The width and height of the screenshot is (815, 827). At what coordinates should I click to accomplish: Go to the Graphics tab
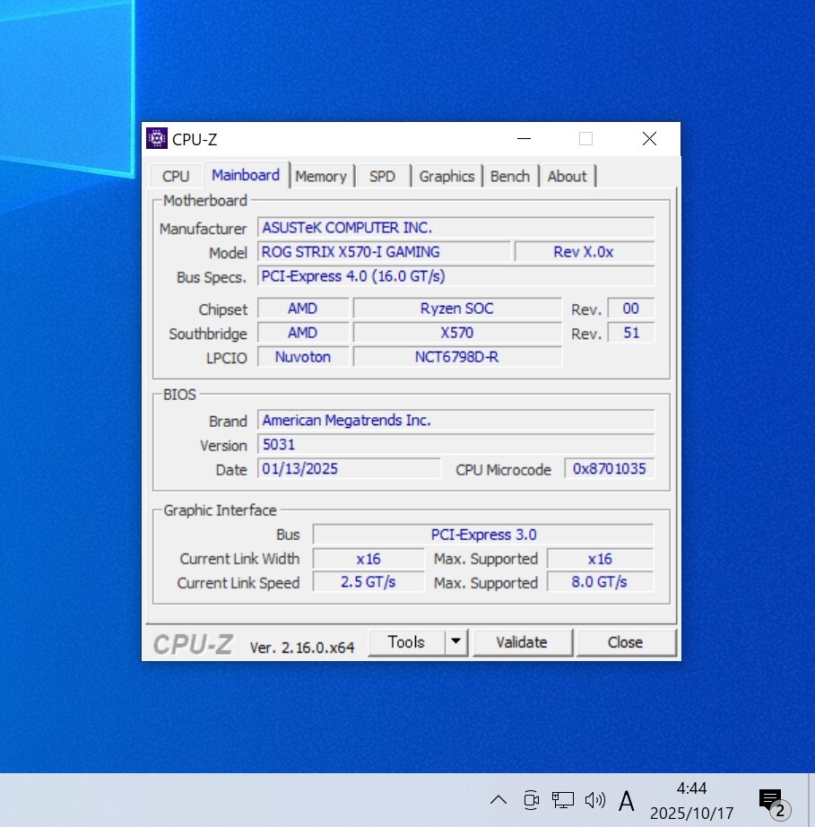(x=447, y=177)
